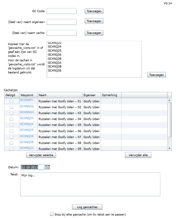Click the Cachelijst vertical scrollbar thumb
The height and width of the screenshot is (218, 176).
click(169, 120)
